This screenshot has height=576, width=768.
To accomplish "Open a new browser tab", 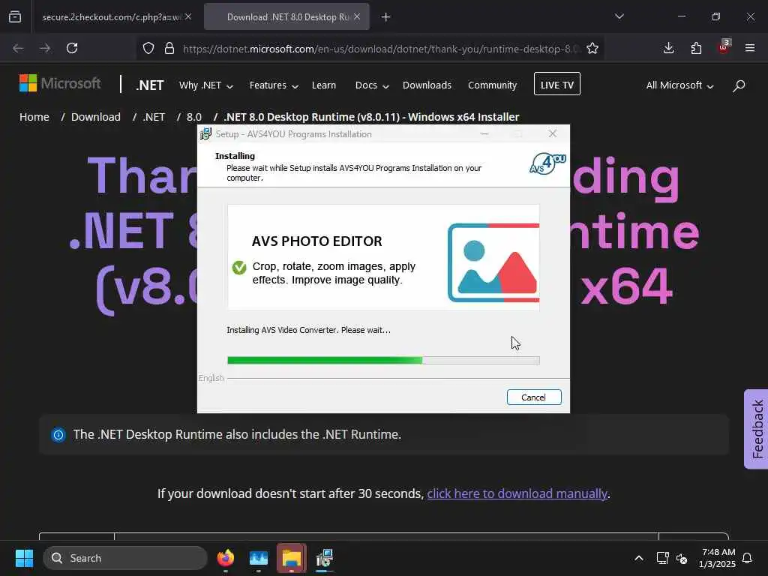I will pyautogui.click(x=386, y=17).
